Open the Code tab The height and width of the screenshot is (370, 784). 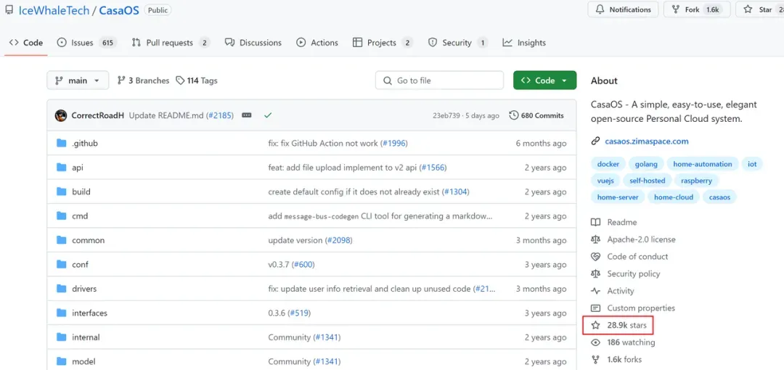(26, 43)
